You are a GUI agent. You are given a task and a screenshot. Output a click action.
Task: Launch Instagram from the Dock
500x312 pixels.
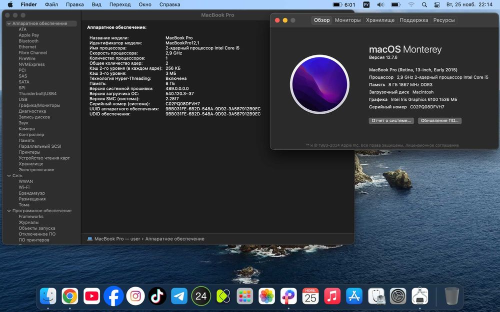click(x=135, y=296)
